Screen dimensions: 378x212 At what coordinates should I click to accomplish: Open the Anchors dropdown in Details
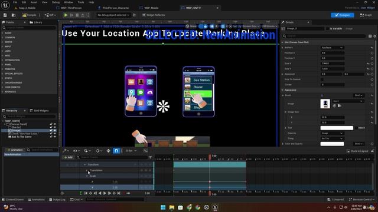(x=332, y=48)
